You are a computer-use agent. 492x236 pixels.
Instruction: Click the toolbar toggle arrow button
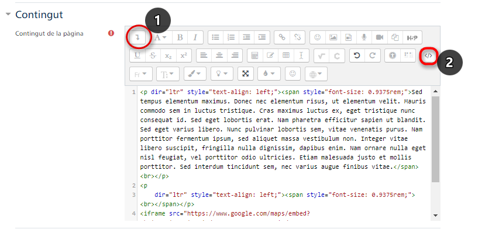click(137, 37)
